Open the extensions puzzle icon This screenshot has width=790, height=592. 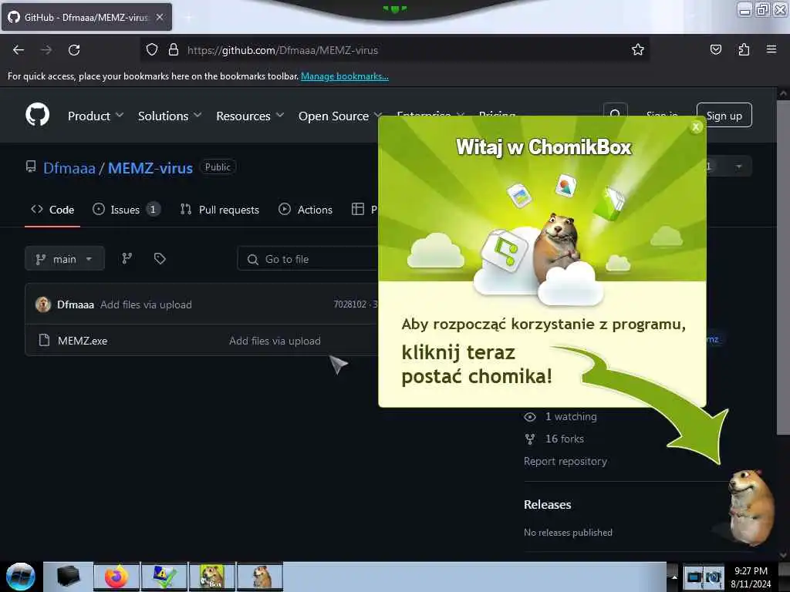(x=744, y=49)
